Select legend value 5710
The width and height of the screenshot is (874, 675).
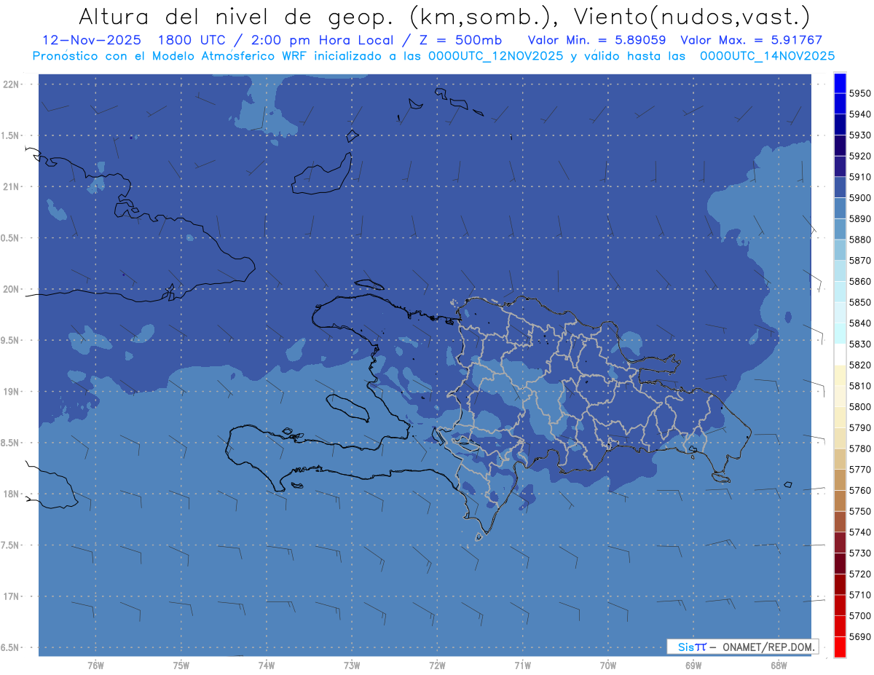click(859, 595)
